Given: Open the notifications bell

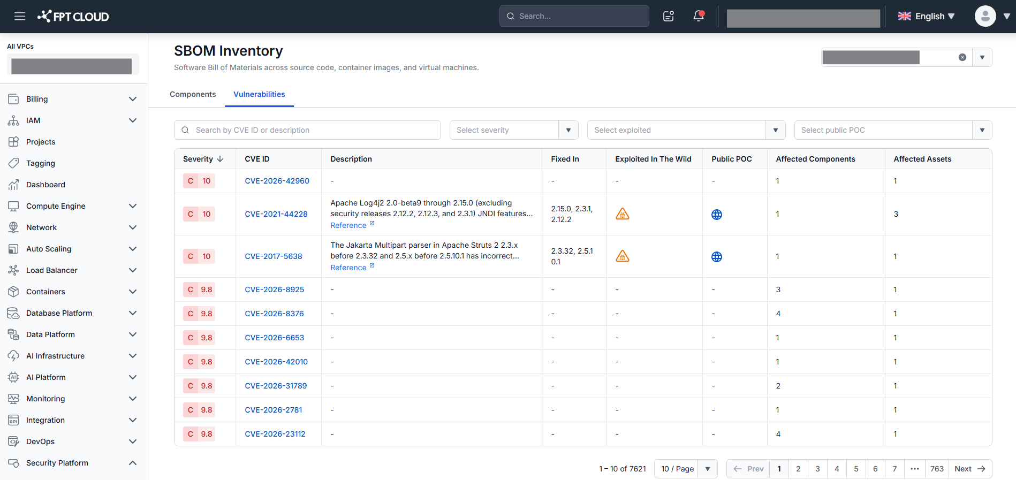Looking at the screenshot, I should [699, 16].
